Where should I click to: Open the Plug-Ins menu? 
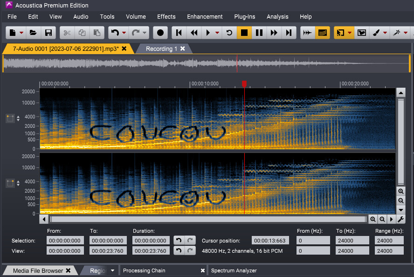[x=245, y=17]
